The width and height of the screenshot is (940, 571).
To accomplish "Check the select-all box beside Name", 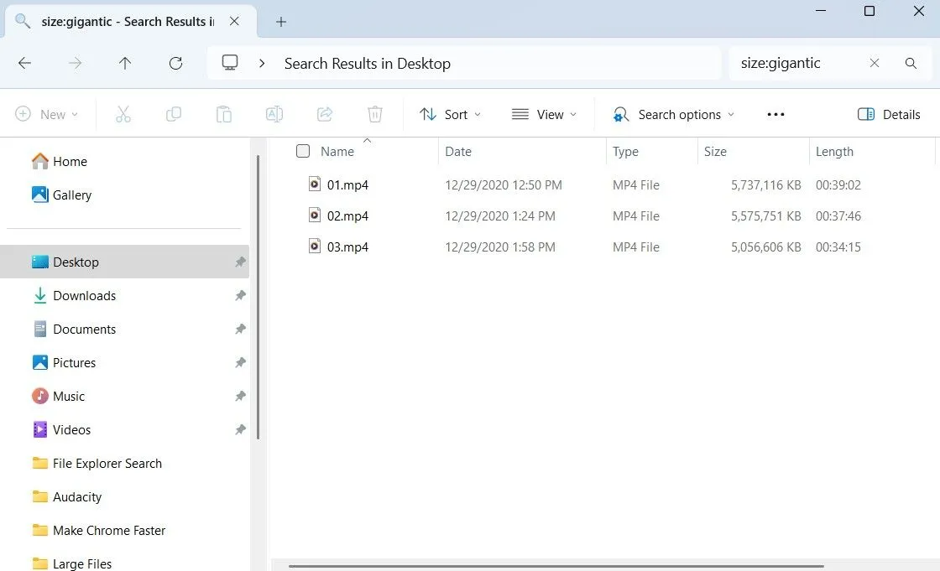I will point(303,151).
